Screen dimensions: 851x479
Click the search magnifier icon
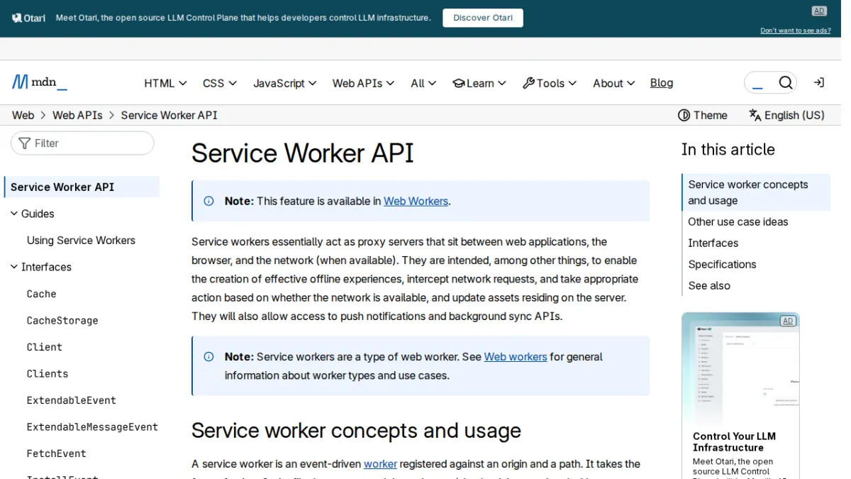point(785,83)
